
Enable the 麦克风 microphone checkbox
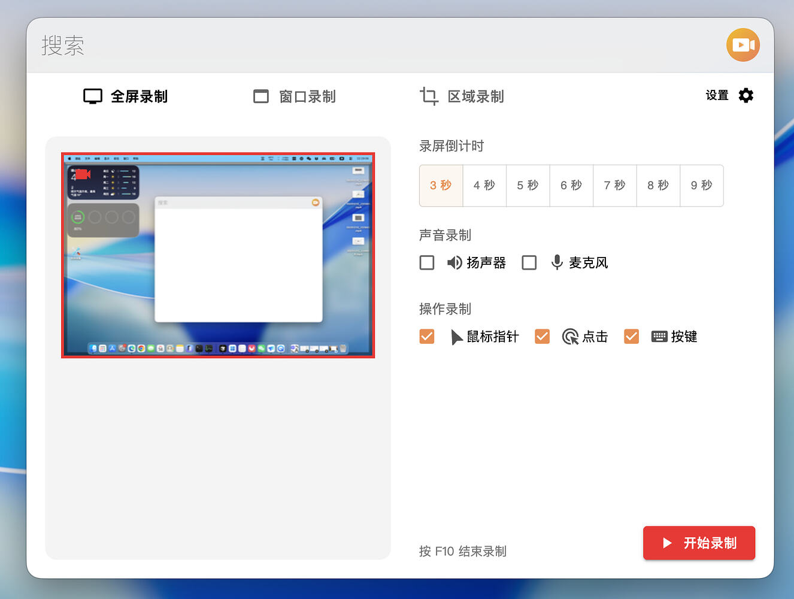529,262
